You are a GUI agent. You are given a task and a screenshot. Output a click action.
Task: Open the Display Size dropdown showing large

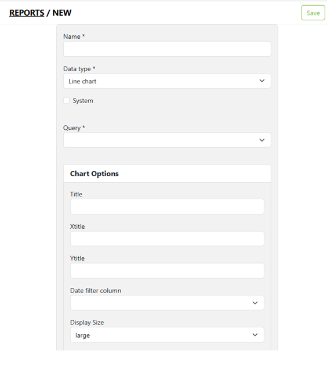click(167, 335)
